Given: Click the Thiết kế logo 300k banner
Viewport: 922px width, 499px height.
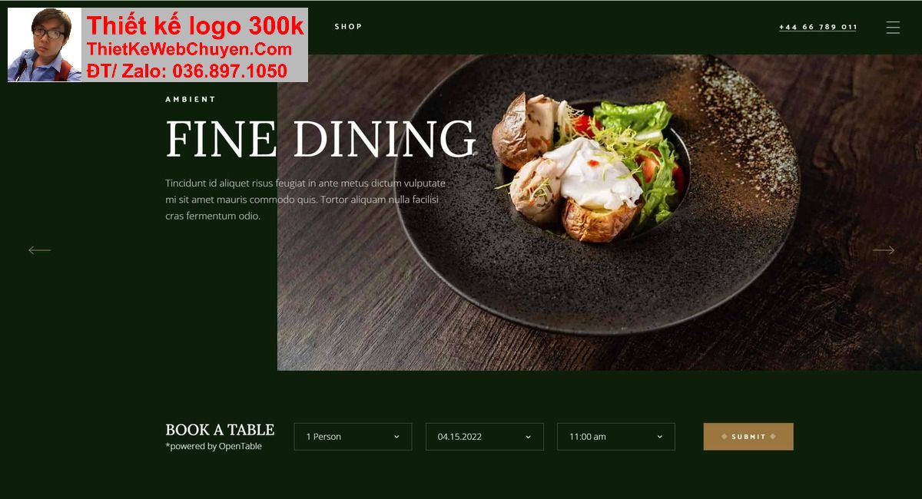Looking at the screenshot, I should pyautogui.click(x=195, y=26).
